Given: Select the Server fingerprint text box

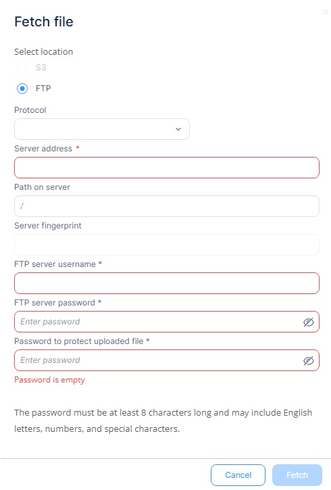Looking at the screenshot, I should [x=167, y=245].
